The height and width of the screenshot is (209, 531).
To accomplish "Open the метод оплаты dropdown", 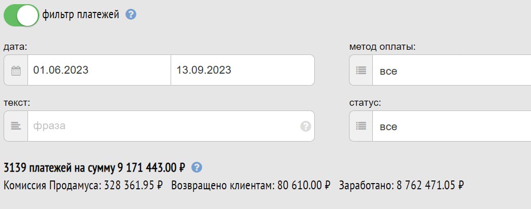I will click(452, 70).
